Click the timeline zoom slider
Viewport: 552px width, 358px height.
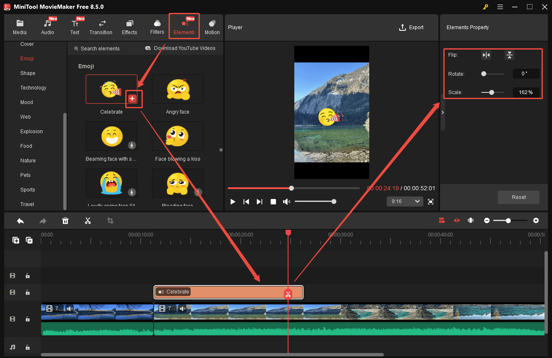pos(509,220)
